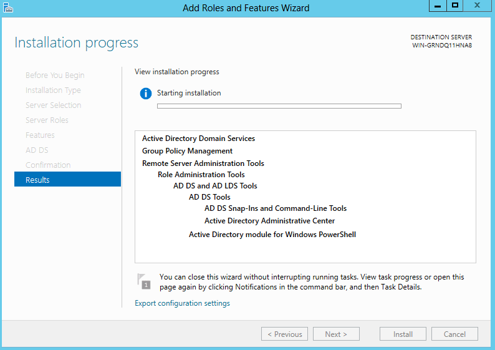Click Export configuration settings link
Viewport: 495px width, 350px height.
(x=182, y=303)
